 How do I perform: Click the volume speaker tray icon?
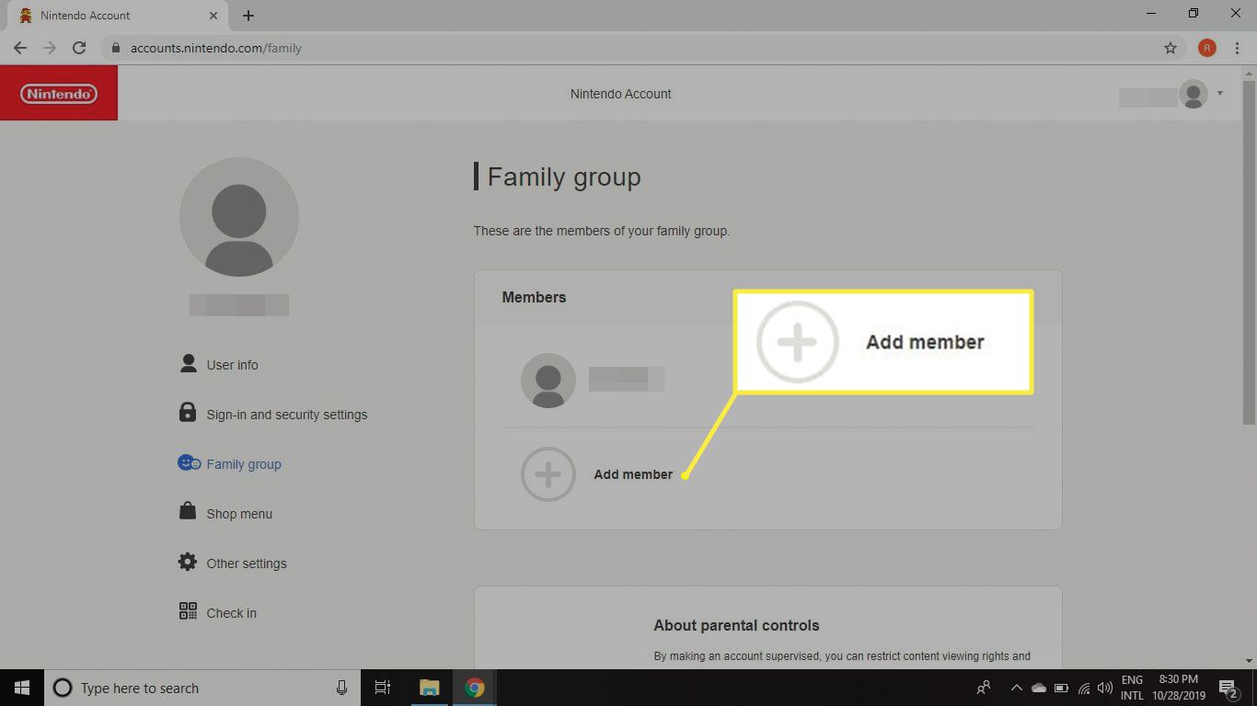[1105, 688]
